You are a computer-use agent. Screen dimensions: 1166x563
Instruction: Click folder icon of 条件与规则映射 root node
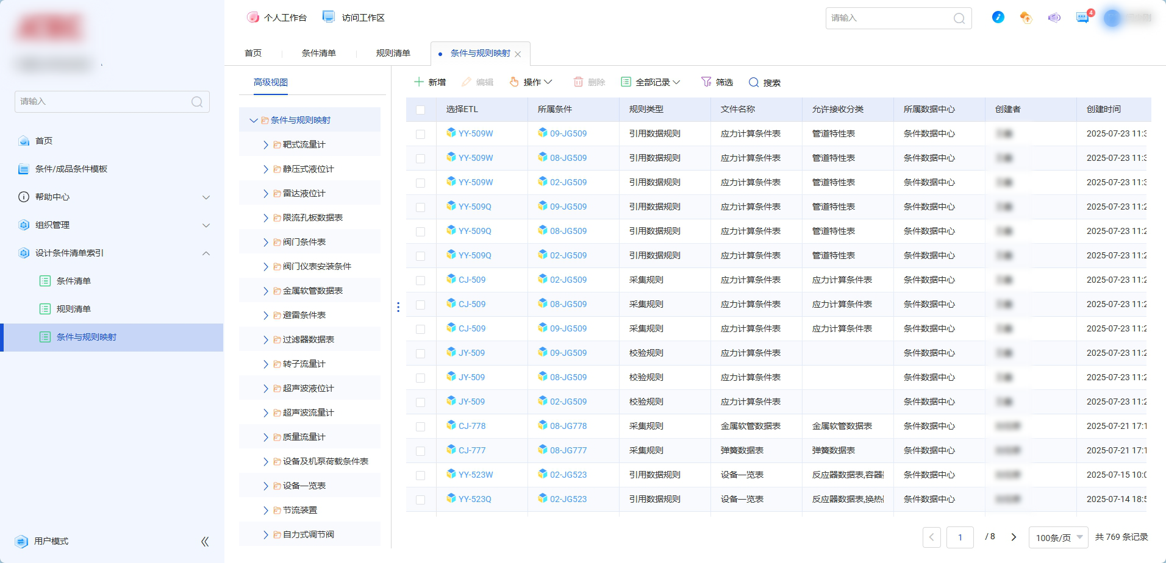pyautogui.click(x=265, y=121)
